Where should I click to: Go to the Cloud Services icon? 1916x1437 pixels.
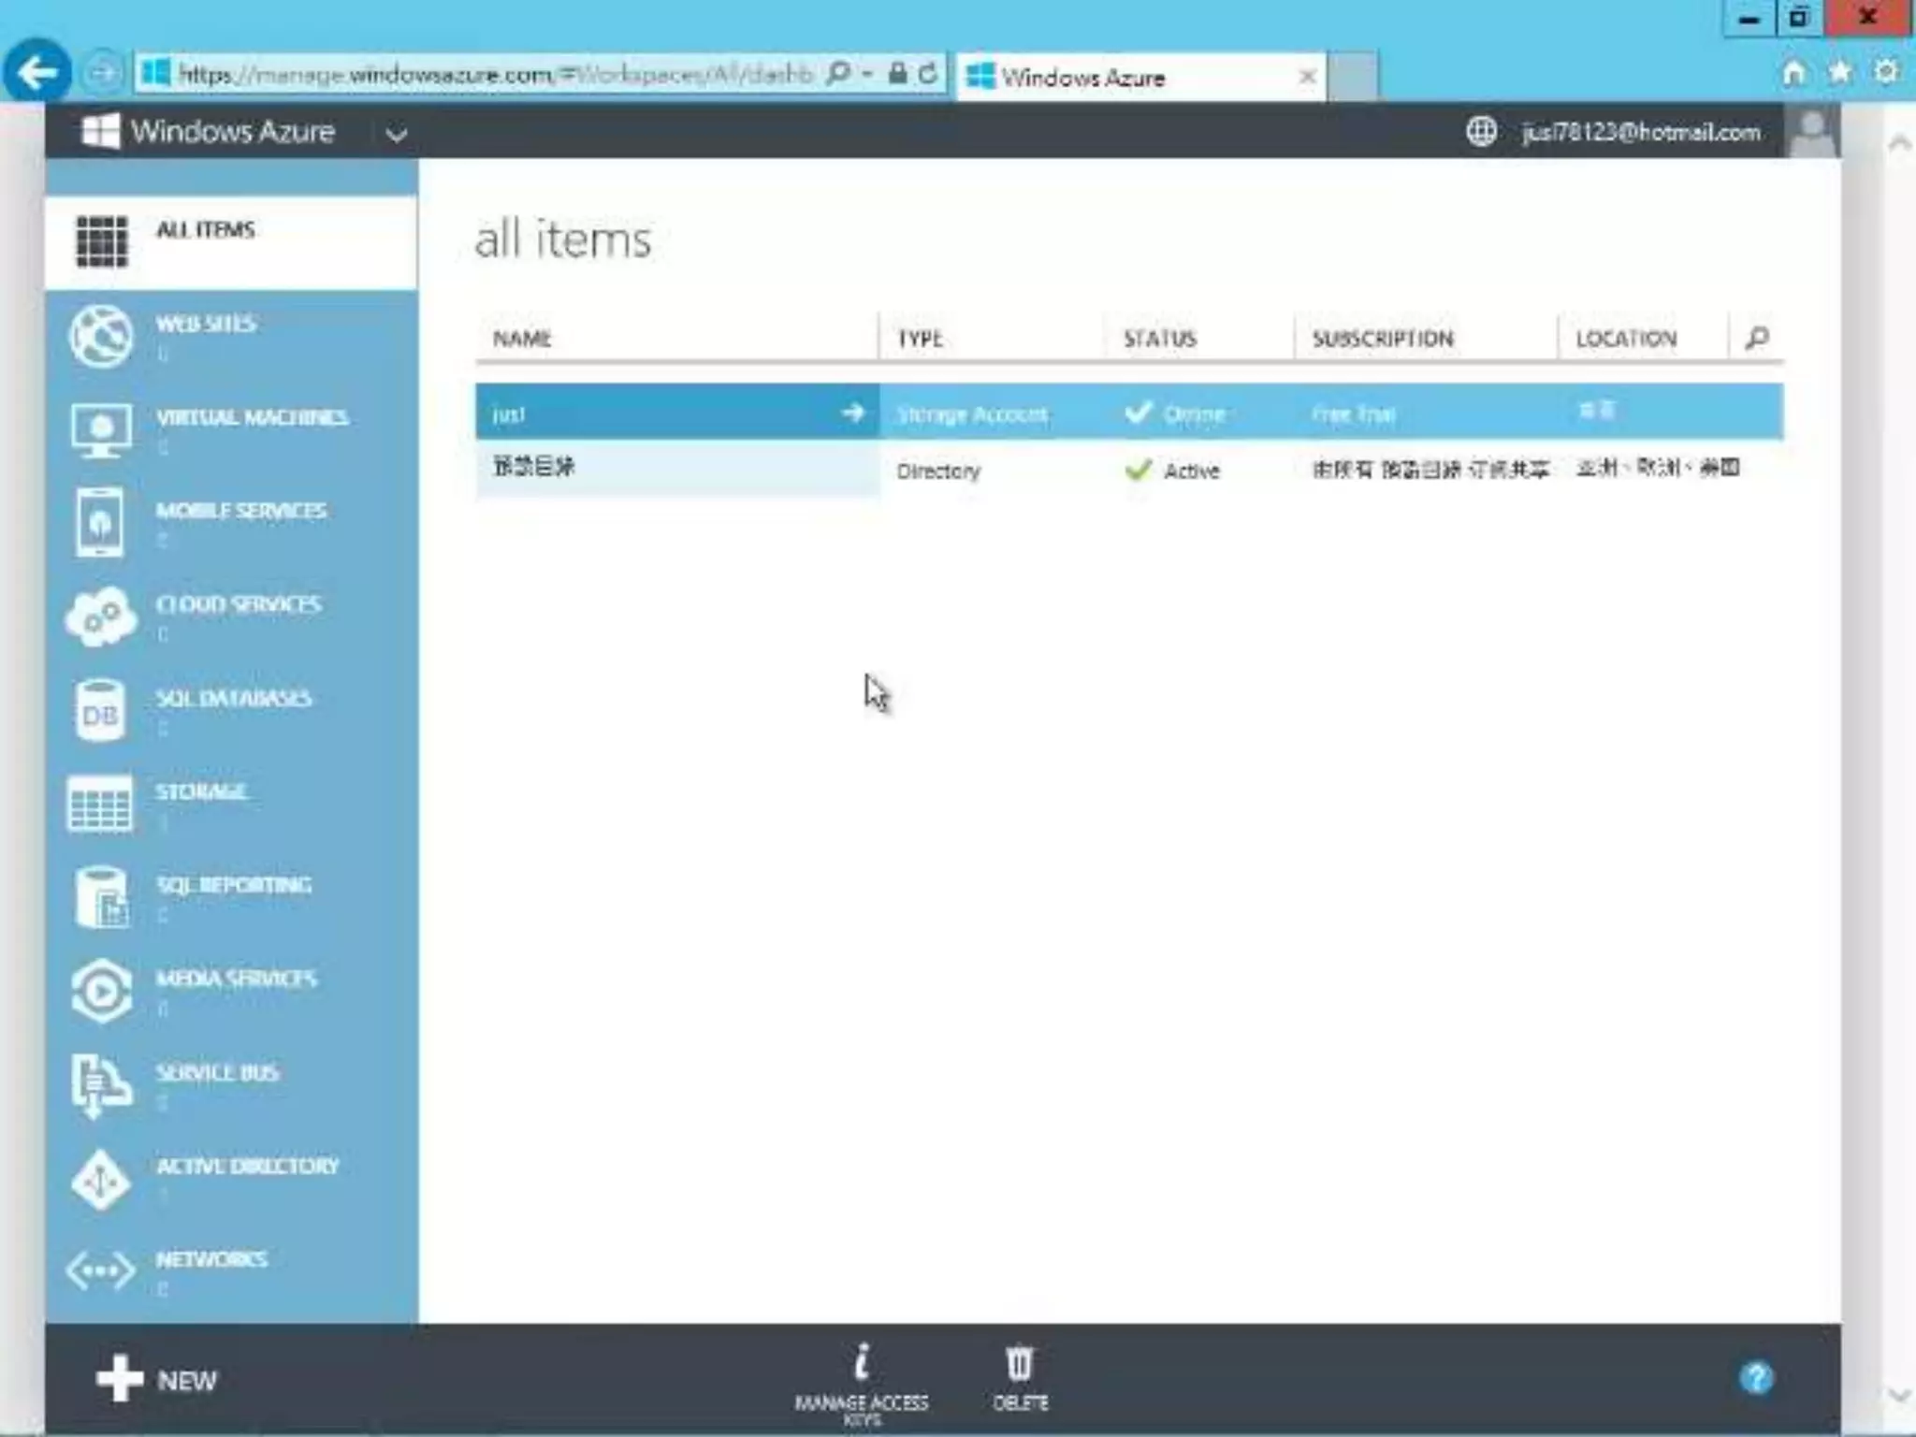pos(100,617)
